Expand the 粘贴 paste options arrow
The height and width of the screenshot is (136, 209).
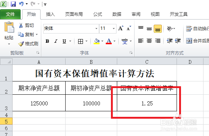pyautogui.click(x=9, y=44)
